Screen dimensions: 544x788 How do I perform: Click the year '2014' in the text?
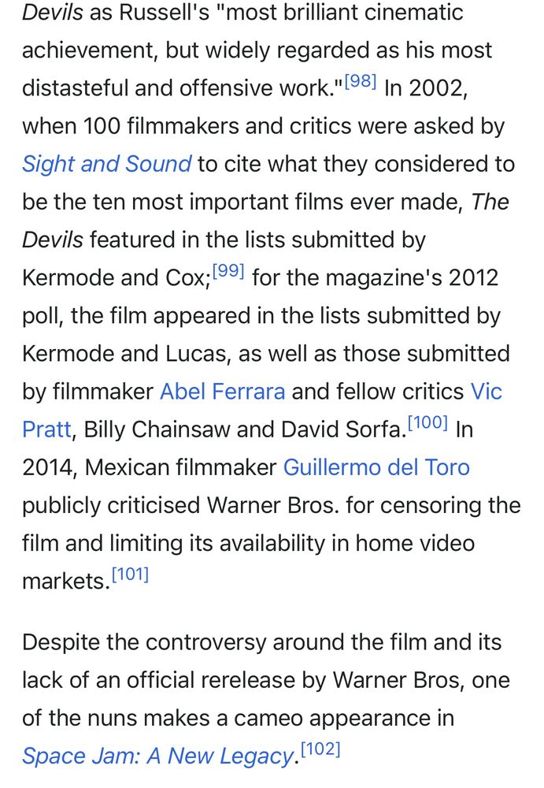49,467
